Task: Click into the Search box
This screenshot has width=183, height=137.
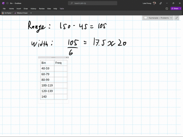Action: tap(93, 3)
